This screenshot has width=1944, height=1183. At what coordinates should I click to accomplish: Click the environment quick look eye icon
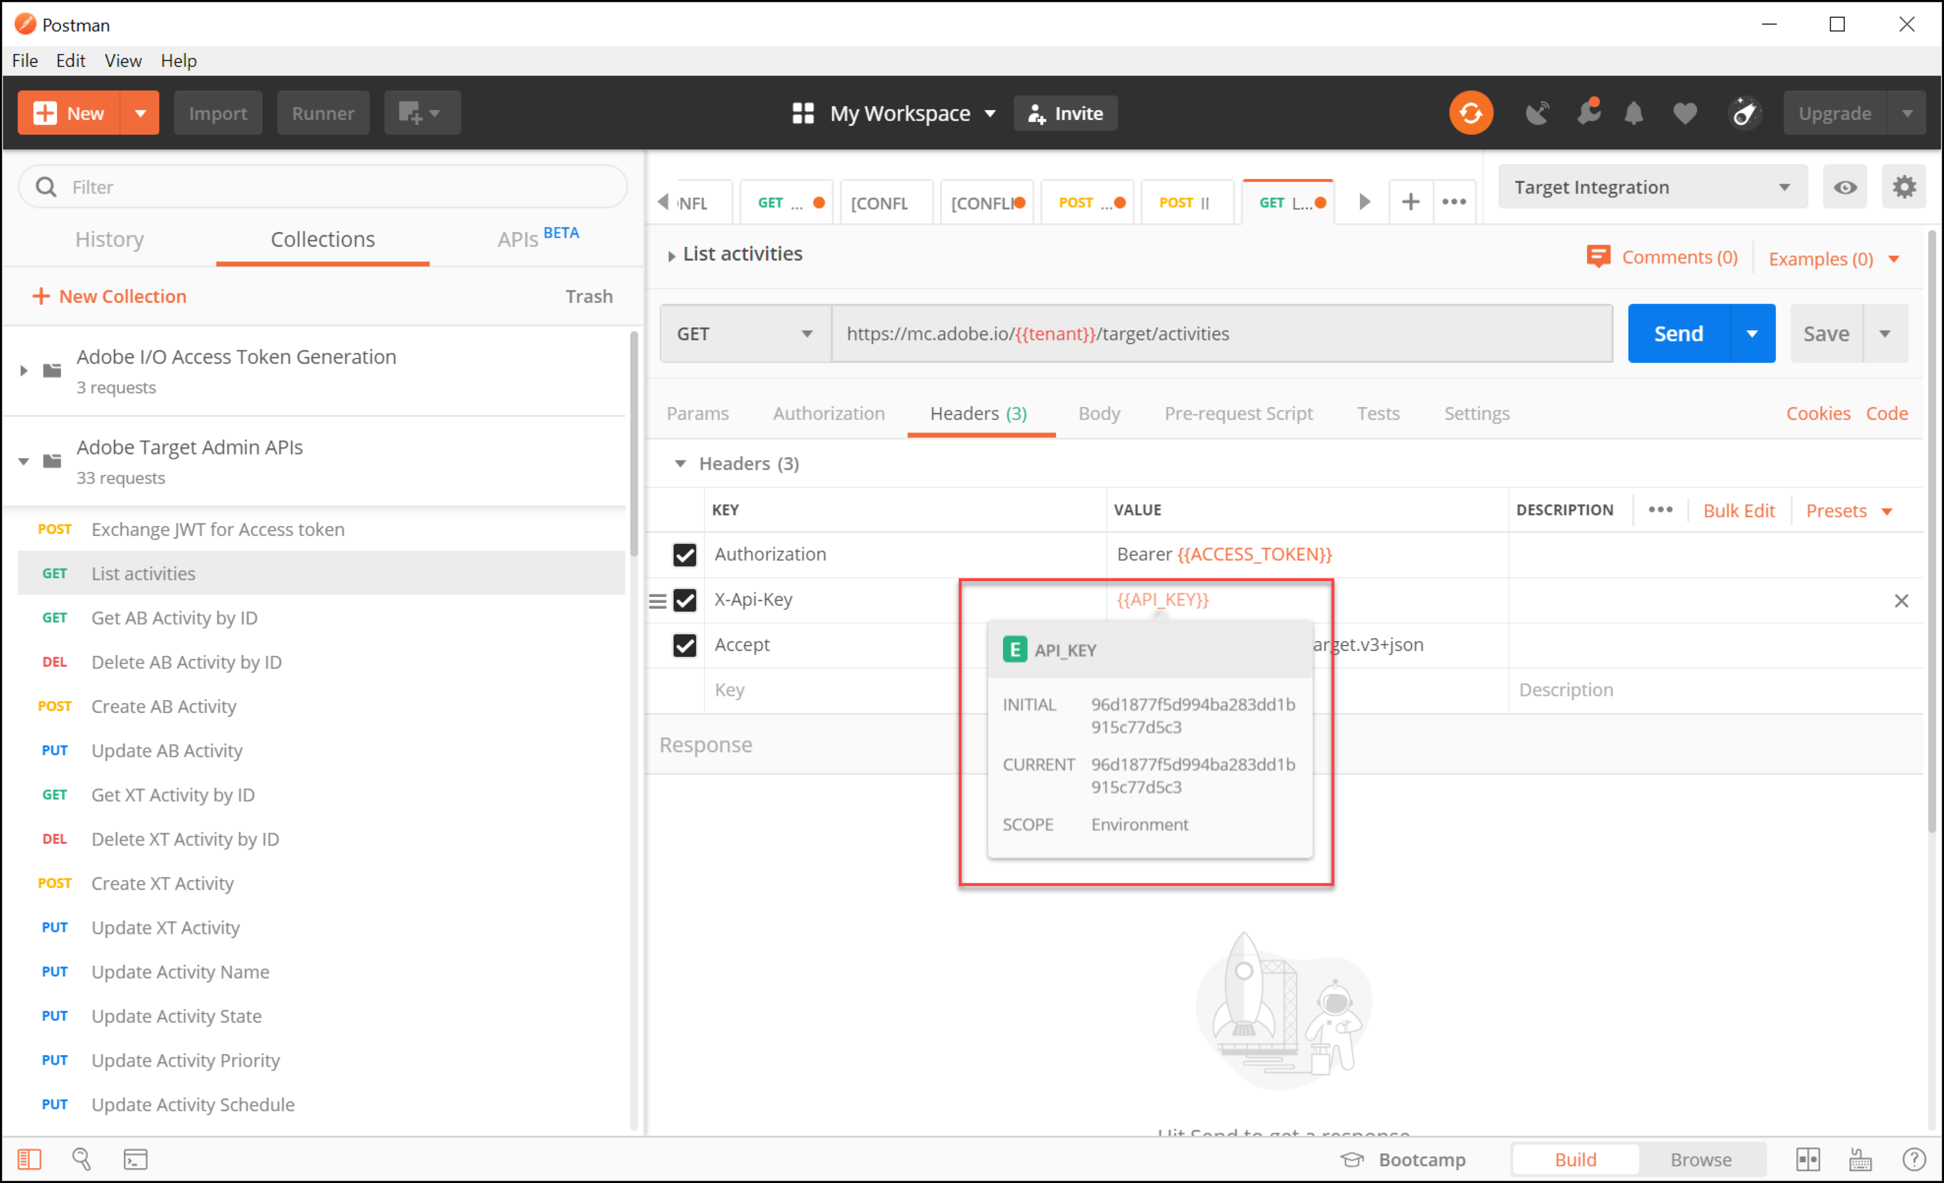coord(1845,187)
